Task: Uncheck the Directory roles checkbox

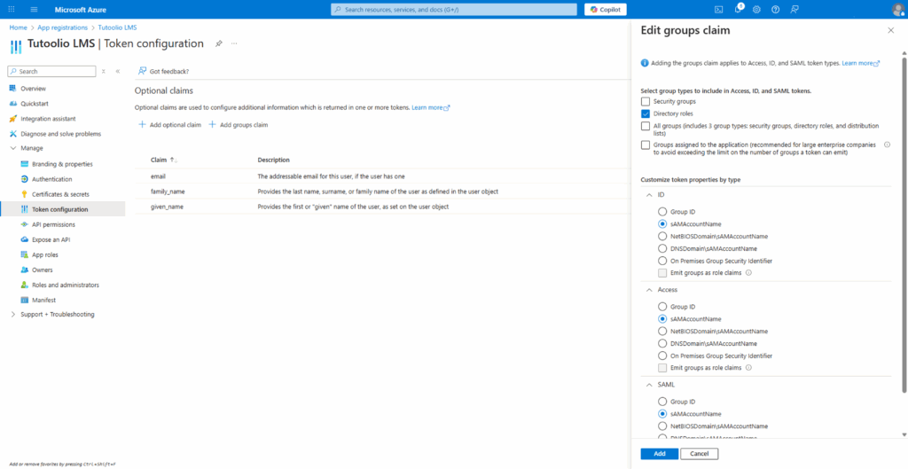Action: pyautogui.click(x=646, y=114)
